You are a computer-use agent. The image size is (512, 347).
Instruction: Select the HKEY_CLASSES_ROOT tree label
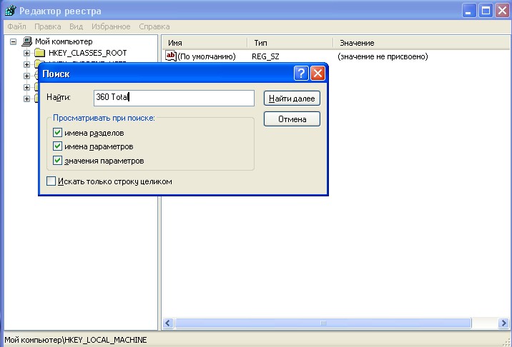(87, 53)
